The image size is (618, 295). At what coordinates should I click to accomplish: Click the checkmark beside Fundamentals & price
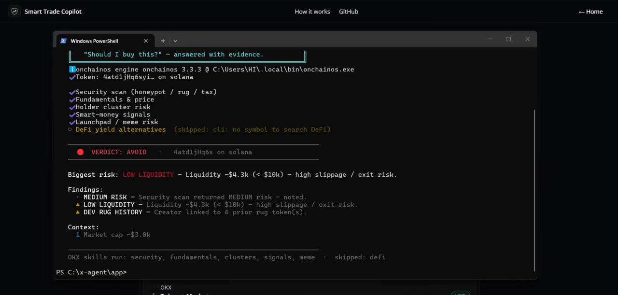point(72,99)
